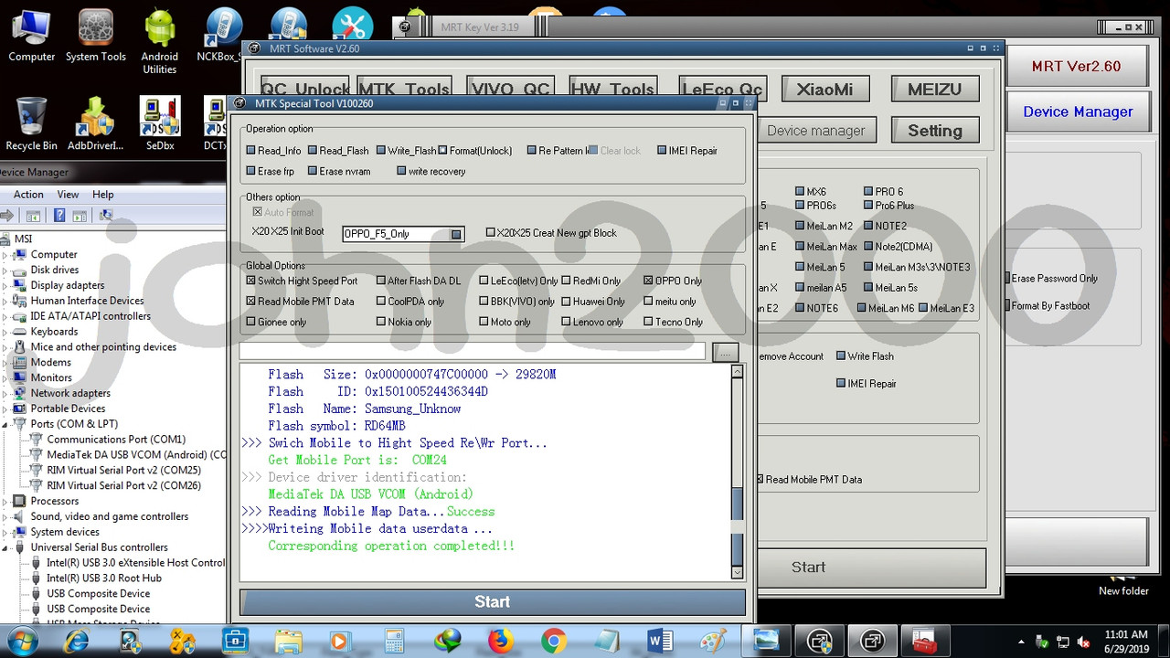Image resolution: width=1170 pixels, height=658 pixels.
Task: Tick the Format(Unlock) checkbox
Action: [x=442, y=151]
